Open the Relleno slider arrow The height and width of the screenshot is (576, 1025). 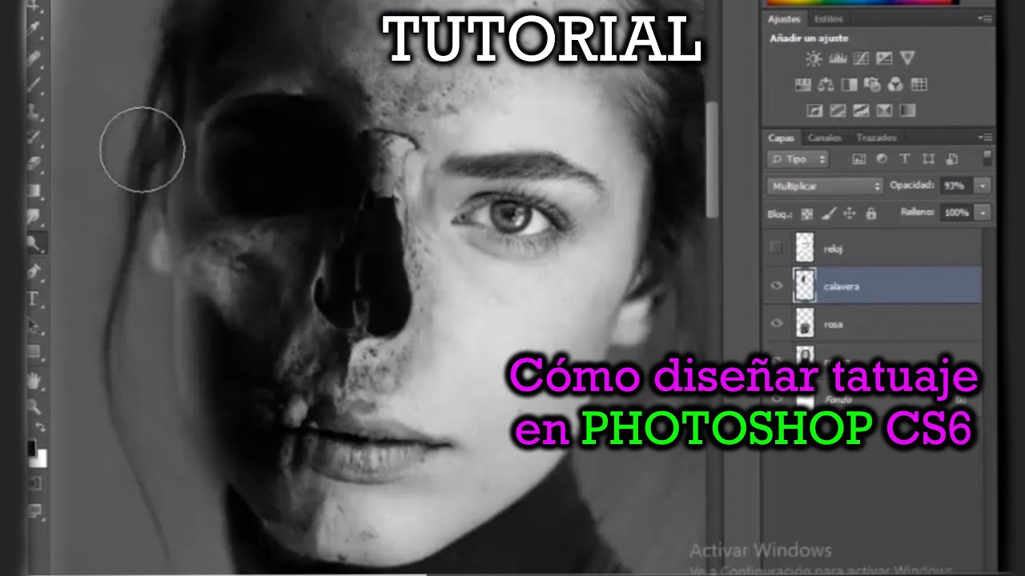[983, 213]
